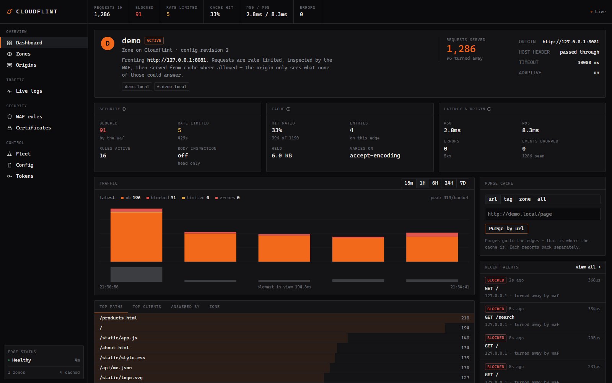This screenshot has height=383, width=612.
Task: Select the /static/app.js path row
Action: pos(284,338)
